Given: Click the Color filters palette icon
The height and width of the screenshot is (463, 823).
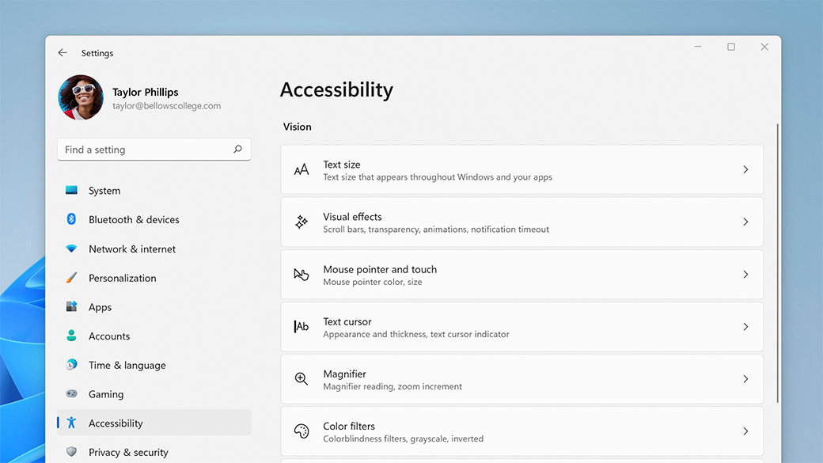Looking at the screenshot, I should [302, 431].
